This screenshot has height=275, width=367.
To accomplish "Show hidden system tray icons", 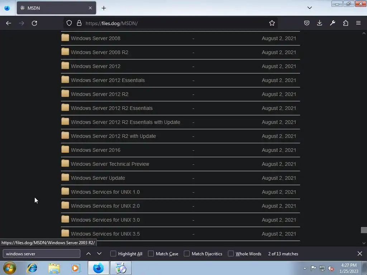I will point(305,268).
